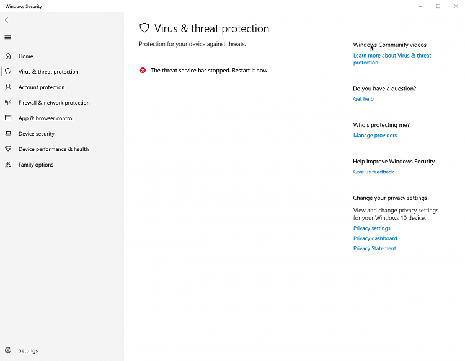Click the red threat service error icon
This screenshot has height=361, width=465.
point(143,71)
